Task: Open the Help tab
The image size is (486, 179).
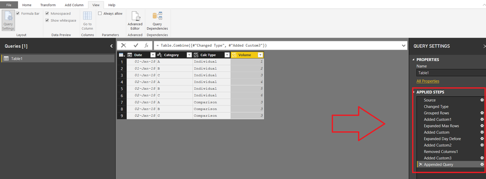Action: pyautogui.click(x=112, y=5)
